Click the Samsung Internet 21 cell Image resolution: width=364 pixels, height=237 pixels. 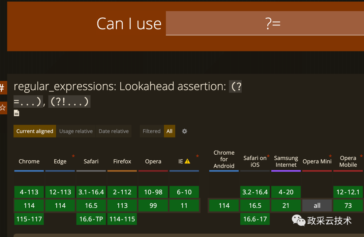pyautogui.click(x=286, y=206)
